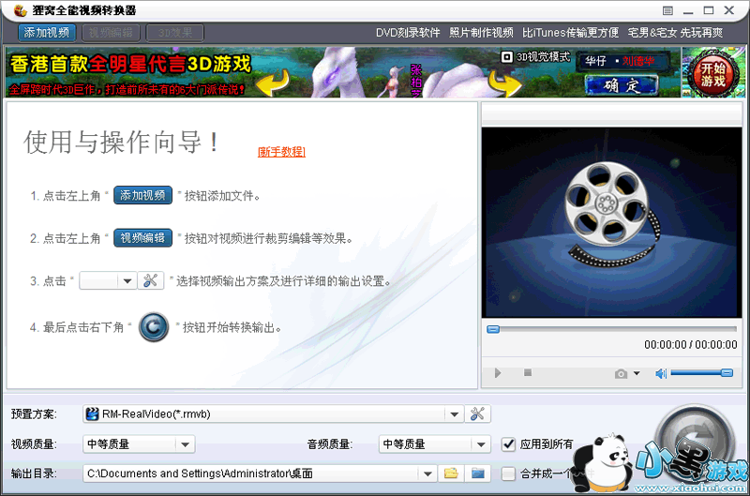Viewport: 750px width, 496px height.
Task: Open the 照片制作视频 link
Action: coord(481,33)
